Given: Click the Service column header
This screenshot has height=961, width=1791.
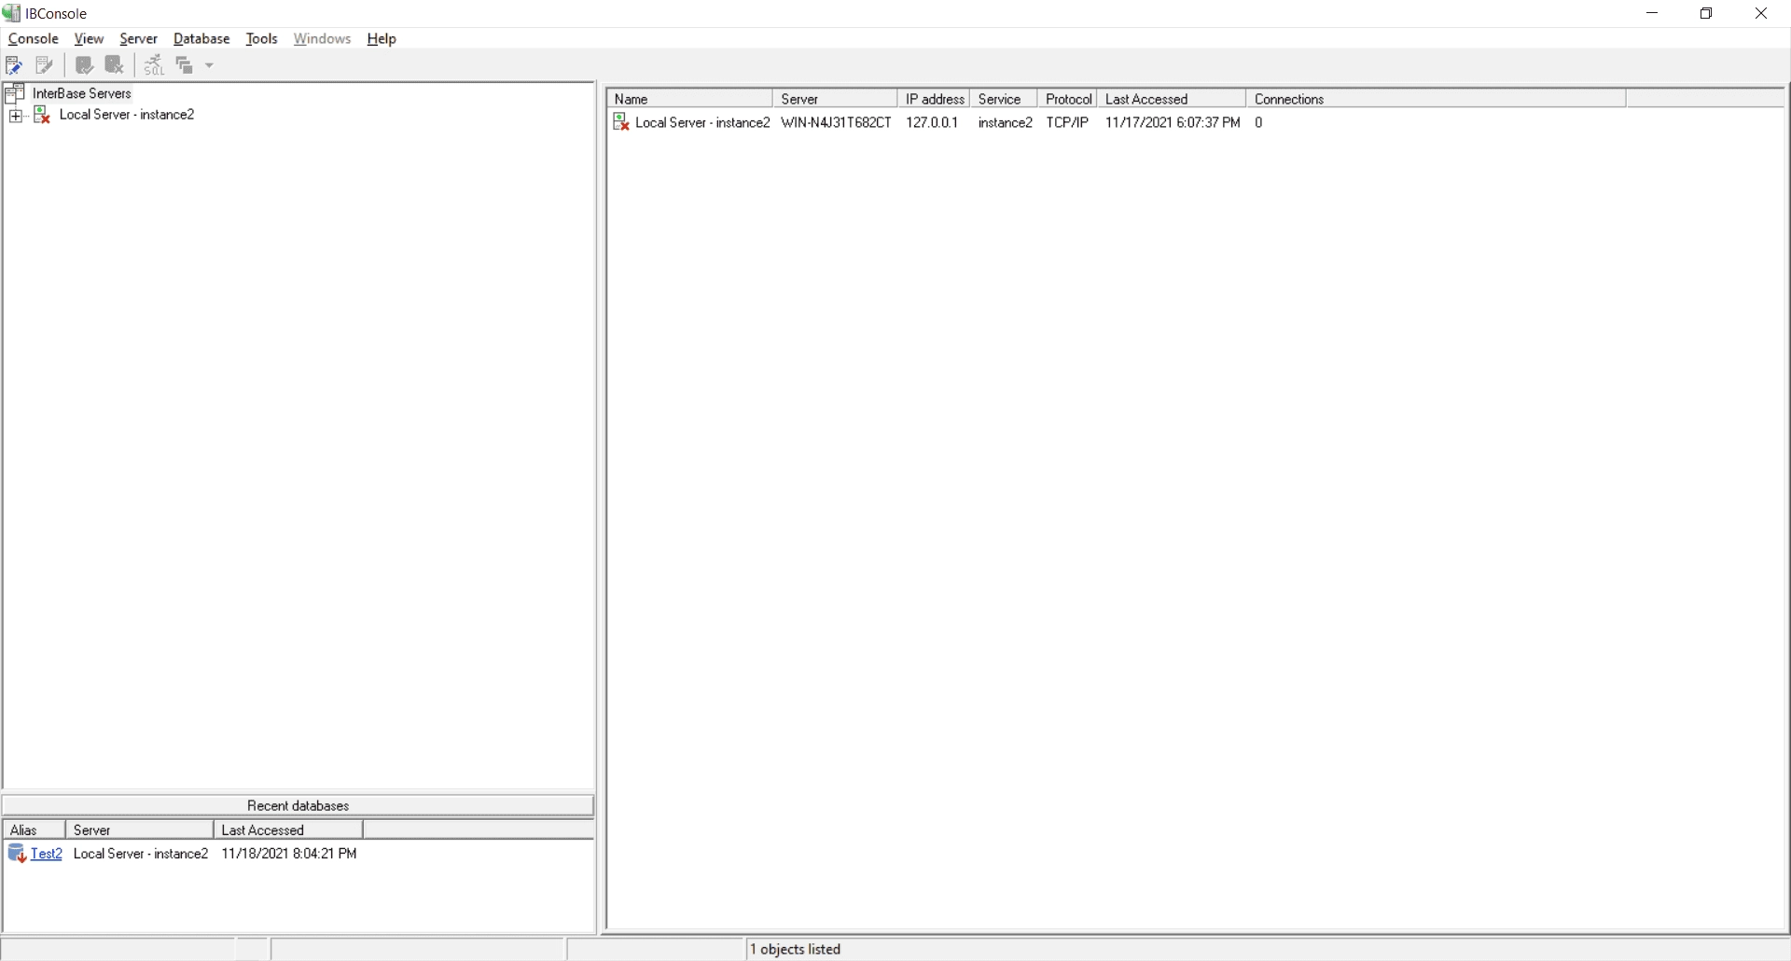Looking at the screenshot, I should (1004, 99).
